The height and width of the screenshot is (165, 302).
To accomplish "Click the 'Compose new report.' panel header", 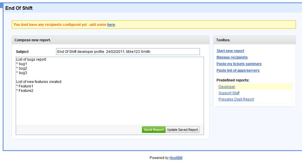I will pos(33,40).
